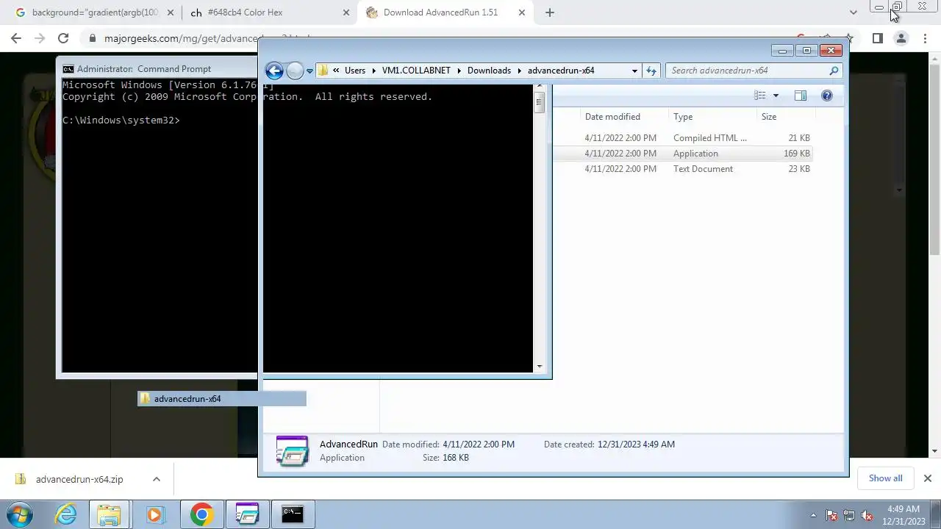941x529 pixels.
Task: Select the Text Document file row
Action: click(x=682, y=169)
